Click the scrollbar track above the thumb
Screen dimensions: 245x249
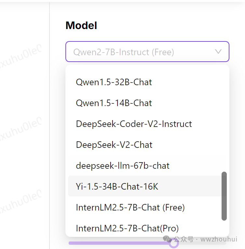(224, 131)
